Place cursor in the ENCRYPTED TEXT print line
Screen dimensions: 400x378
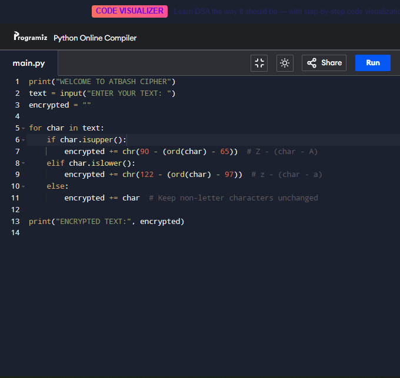pos(106,222)
